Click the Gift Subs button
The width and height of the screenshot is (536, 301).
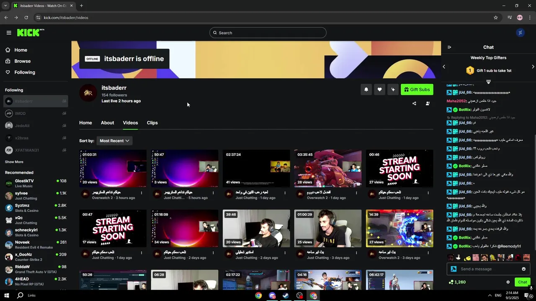point(417,89)
